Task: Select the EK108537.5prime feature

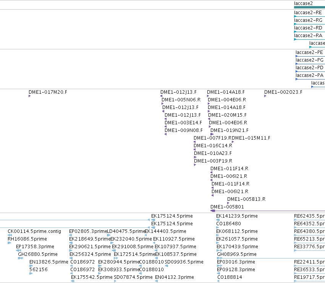Action: (x=176, y=254)
